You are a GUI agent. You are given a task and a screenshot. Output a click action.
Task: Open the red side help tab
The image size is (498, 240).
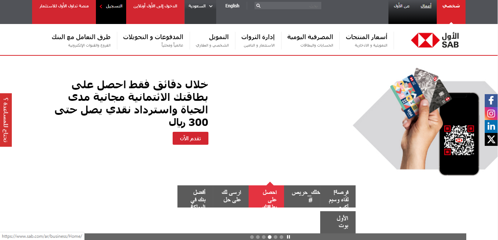click(6, 120)
